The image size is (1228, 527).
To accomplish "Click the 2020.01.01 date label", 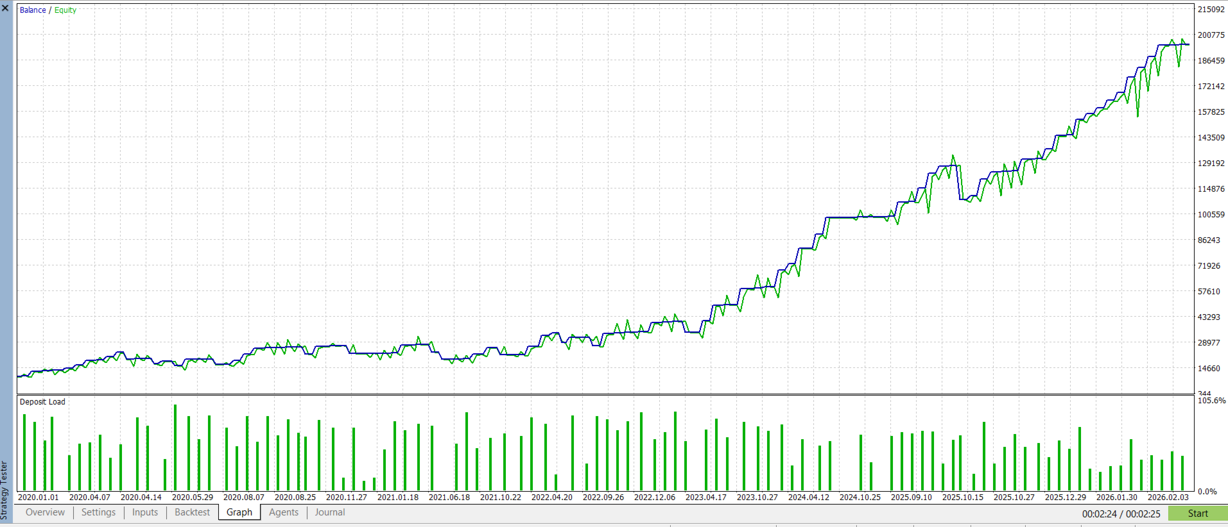I will [x=39, y=498].
